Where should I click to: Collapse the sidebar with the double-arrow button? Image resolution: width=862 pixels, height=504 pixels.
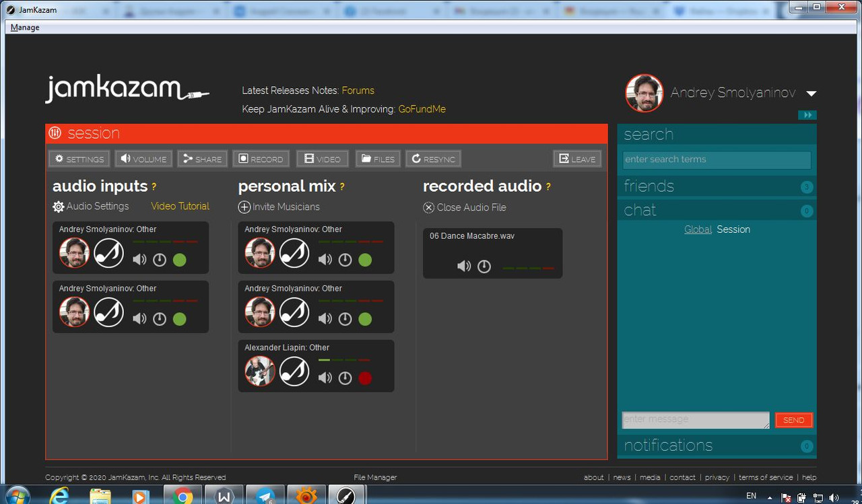click(807, 115)
